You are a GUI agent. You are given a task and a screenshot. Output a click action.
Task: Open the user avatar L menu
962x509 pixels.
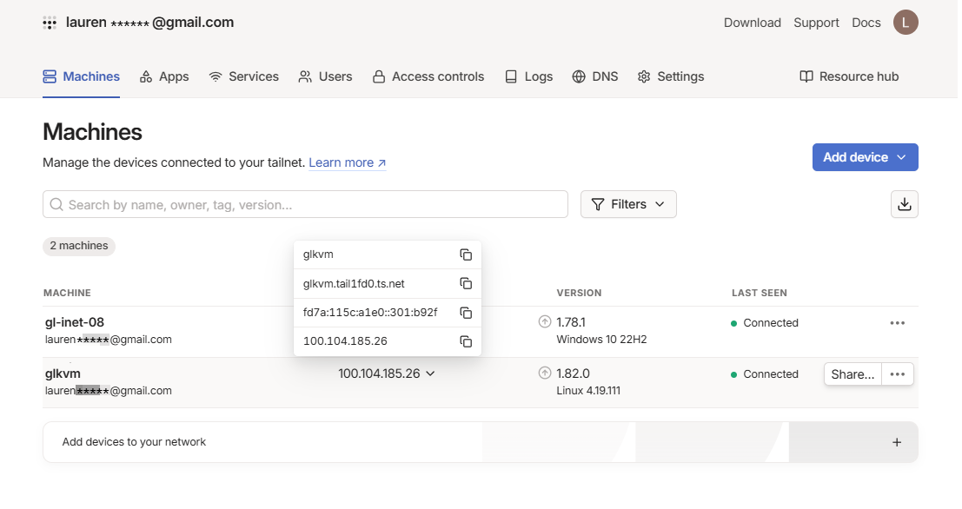click(906, 23)
